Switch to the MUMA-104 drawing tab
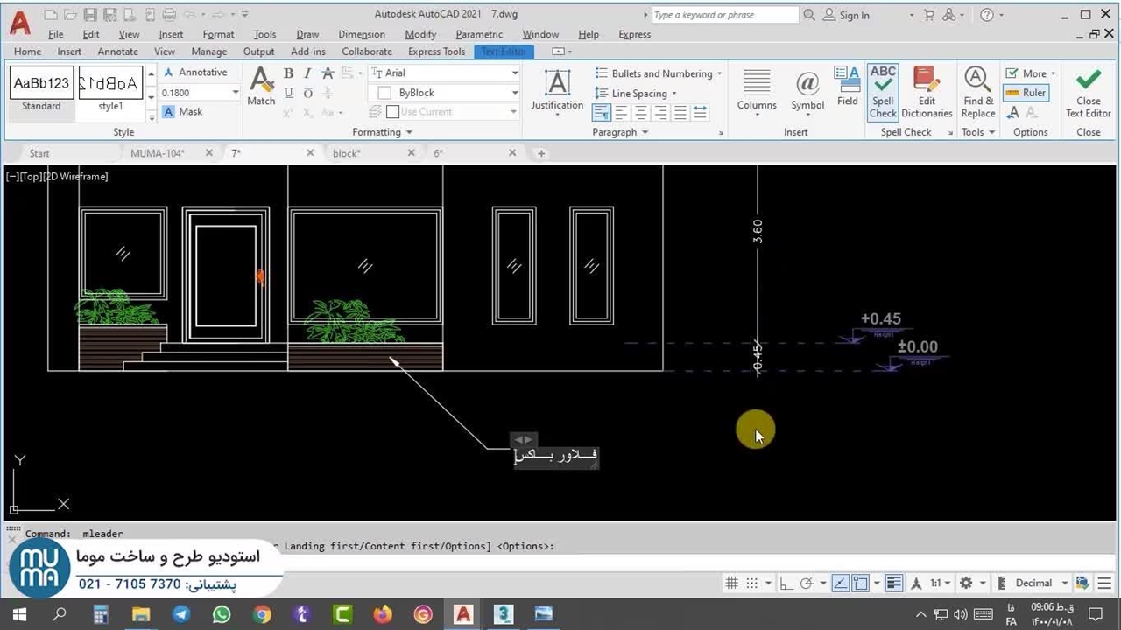Image resolution: width=1121 pixels, height=630 pixels. (x=158, y=153)
